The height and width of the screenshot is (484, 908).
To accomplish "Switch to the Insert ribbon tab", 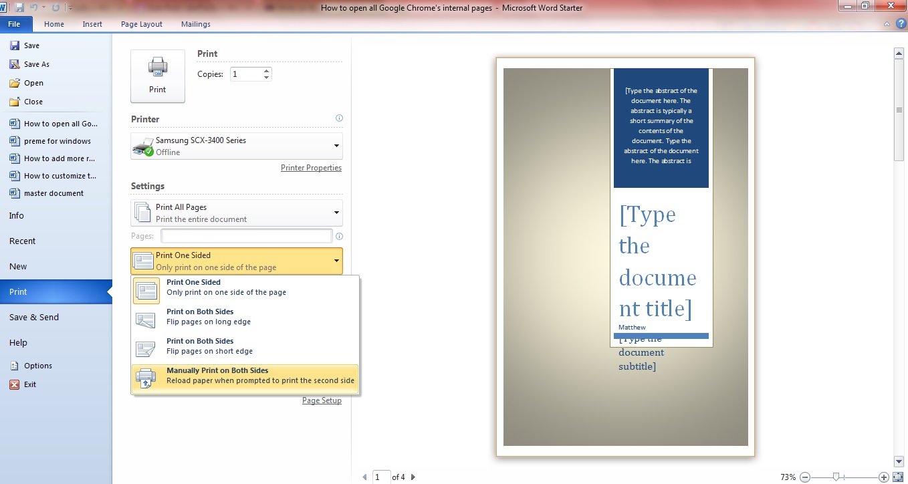I will coord(92,24).
